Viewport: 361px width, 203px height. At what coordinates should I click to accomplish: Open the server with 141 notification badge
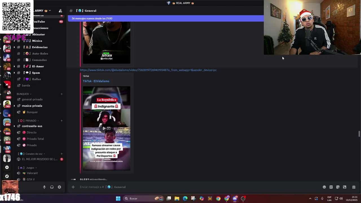pos(7,104)
